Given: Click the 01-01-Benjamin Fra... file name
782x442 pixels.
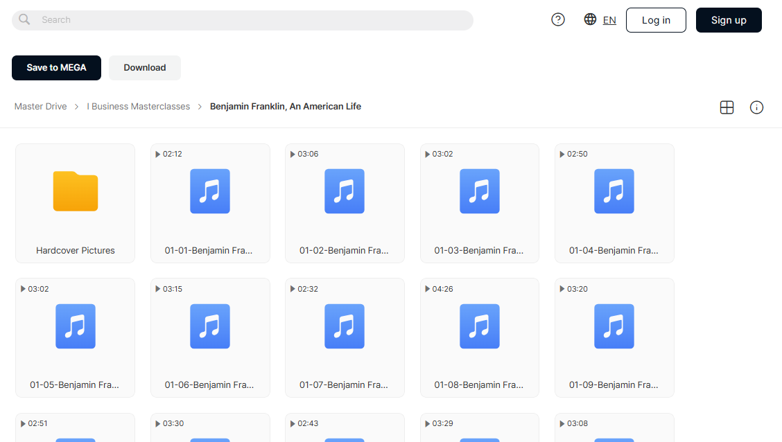Looking at the screenshot, I should click(209, 251).
